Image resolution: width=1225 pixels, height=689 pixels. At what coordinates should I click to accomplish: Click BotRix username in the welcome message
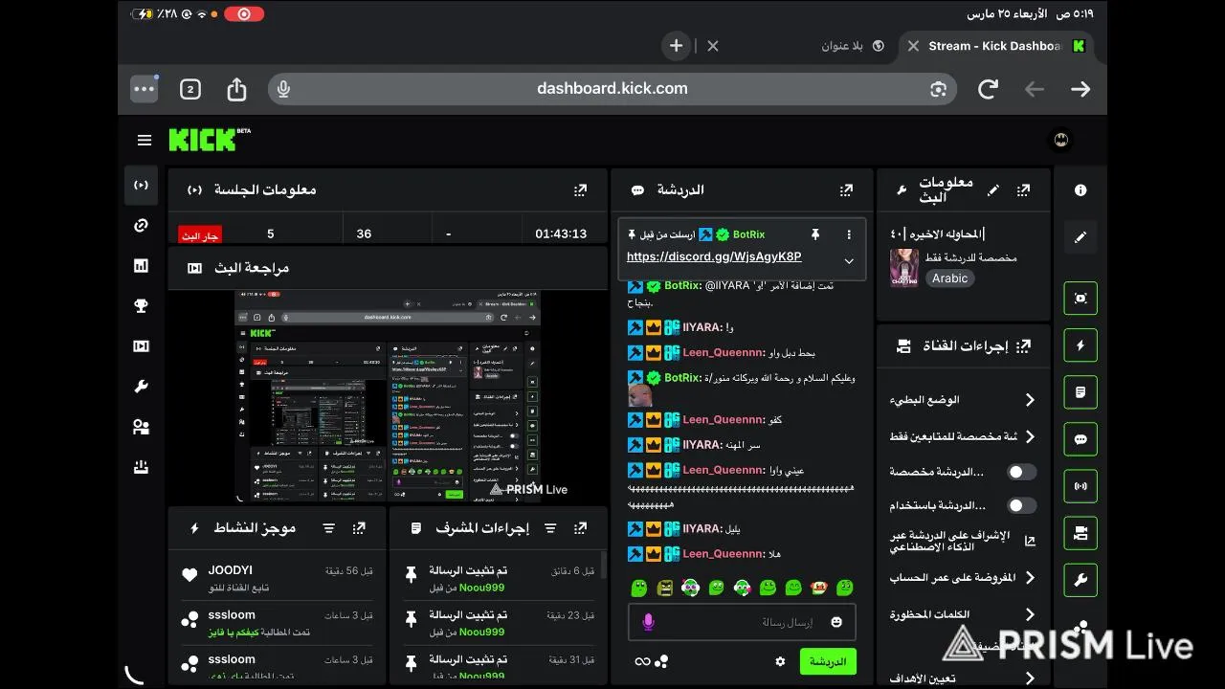click(682, 378)
